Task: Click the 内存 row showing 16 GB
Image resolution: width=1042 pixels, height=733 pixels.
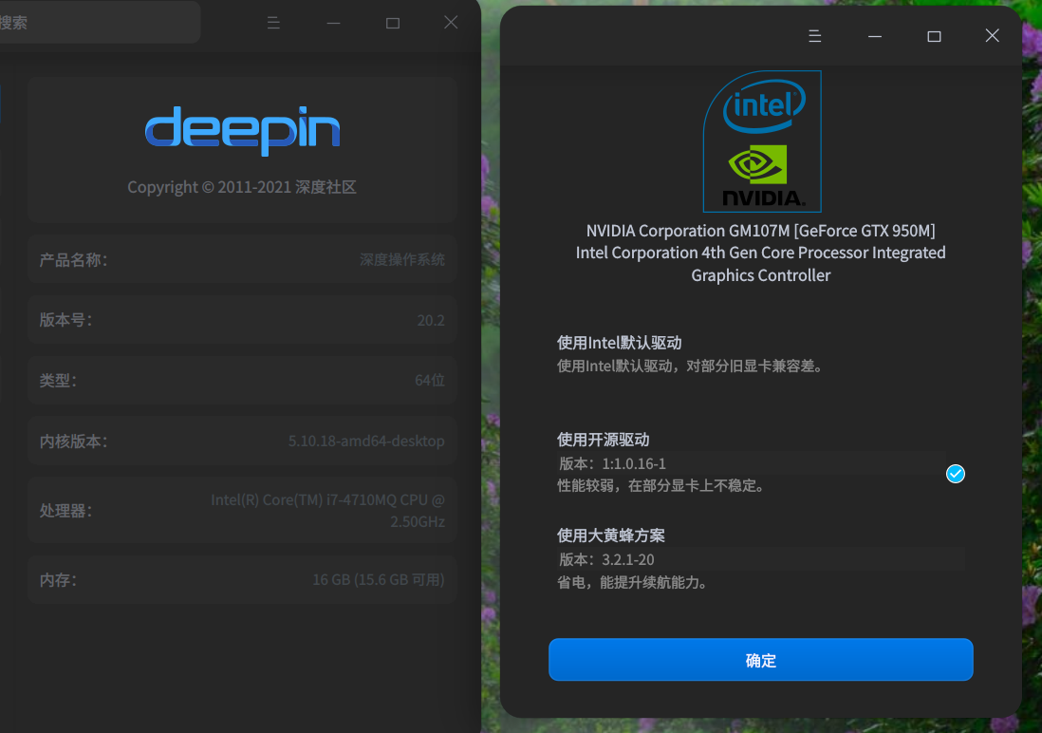Action: (x=242, y=579)
